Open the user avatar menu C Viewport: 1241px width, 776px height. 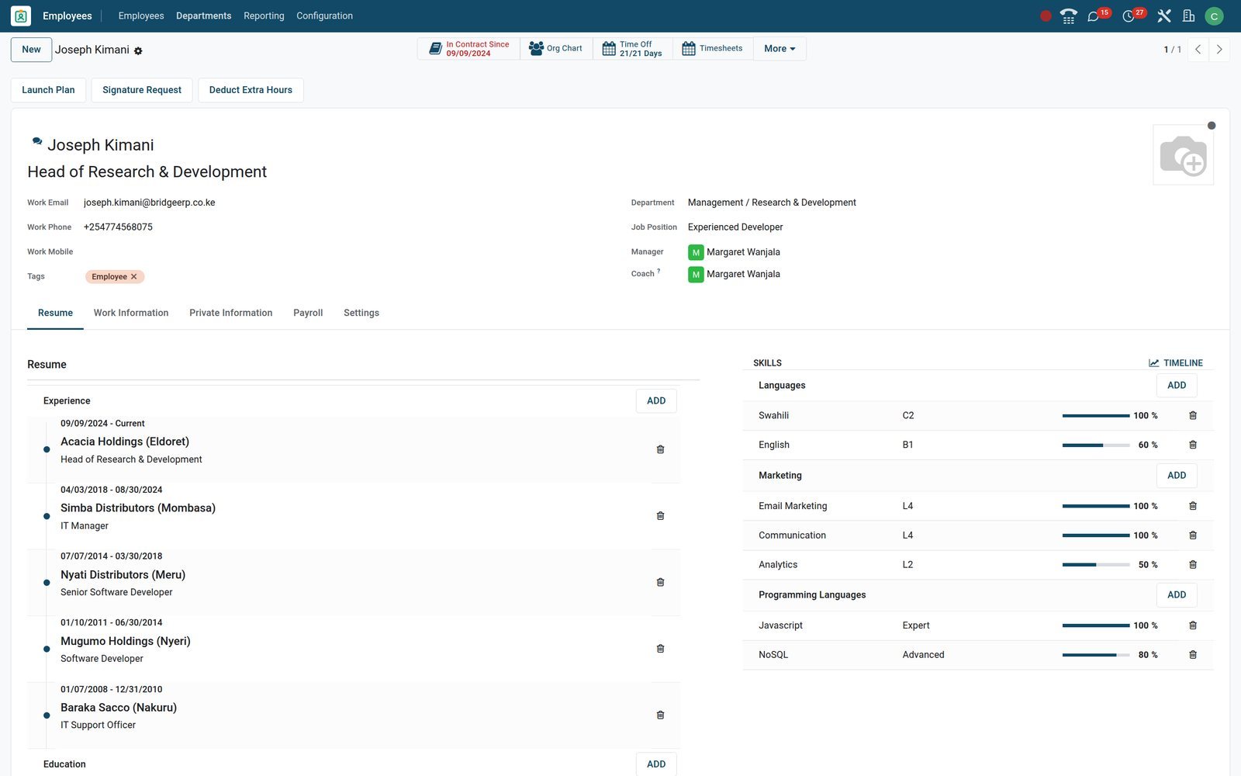(x=1214, y=16)
